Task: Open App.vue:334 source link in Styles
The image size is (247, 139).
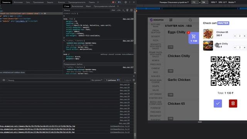Action: coord(128,19)
